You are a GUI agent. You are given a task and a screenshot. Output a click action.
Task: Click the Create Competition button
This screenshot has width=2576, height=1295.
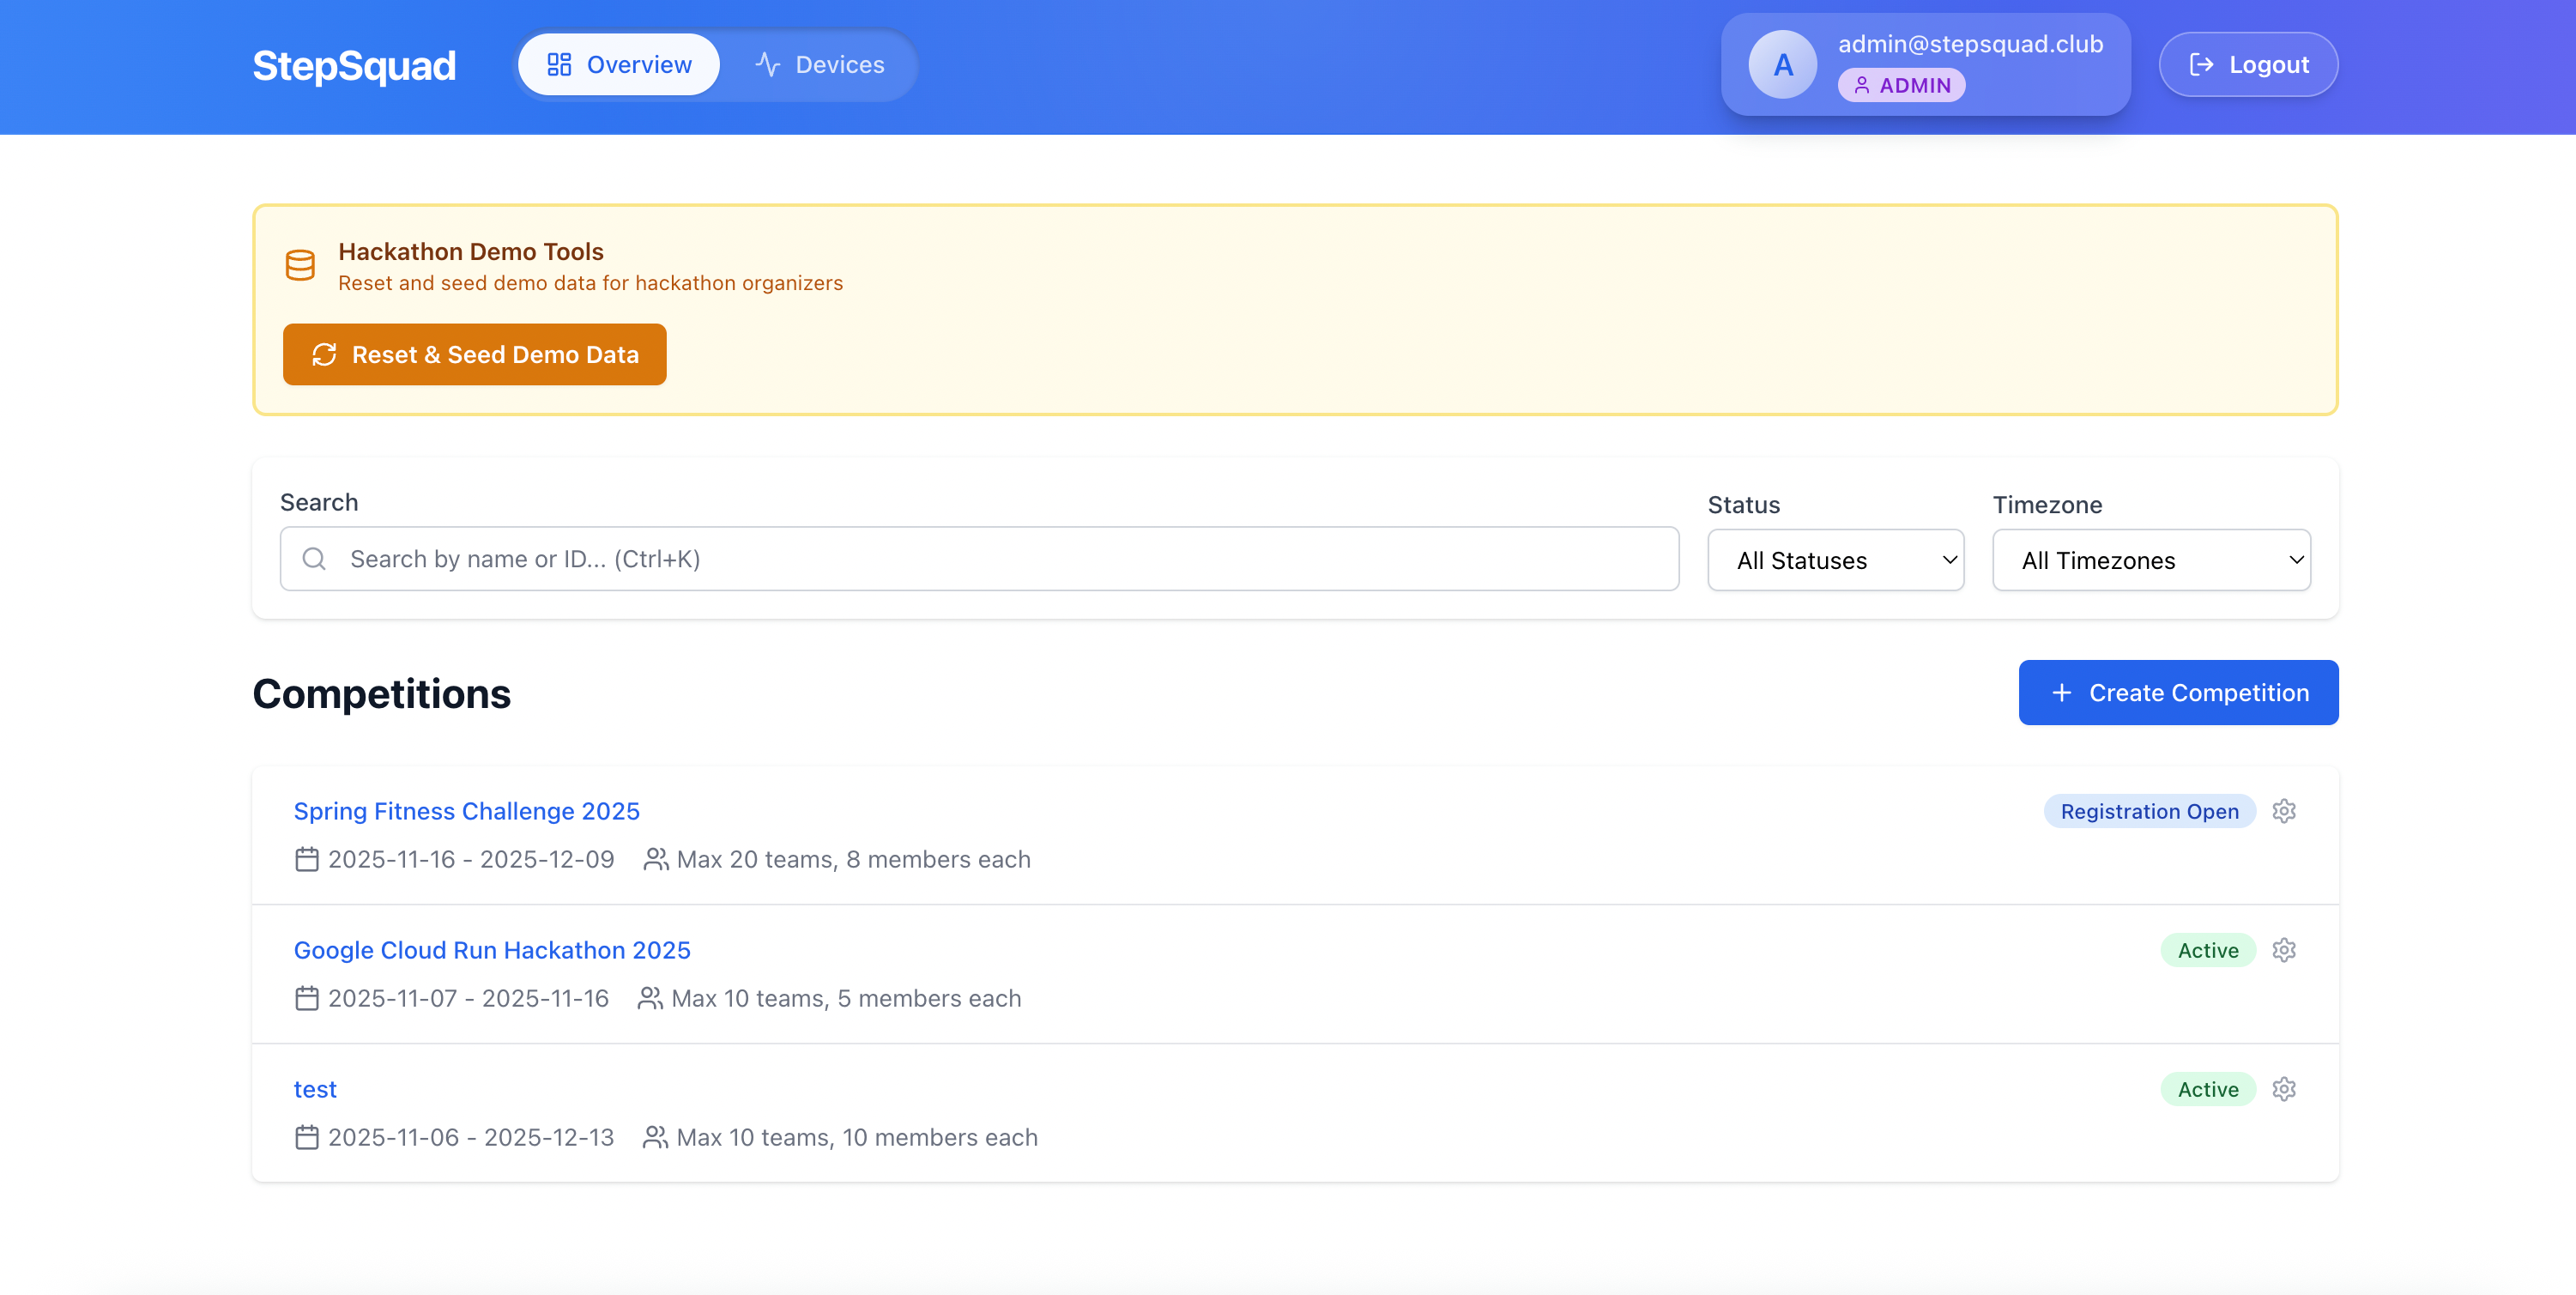pyautogui.click(x=2177, y=692)
